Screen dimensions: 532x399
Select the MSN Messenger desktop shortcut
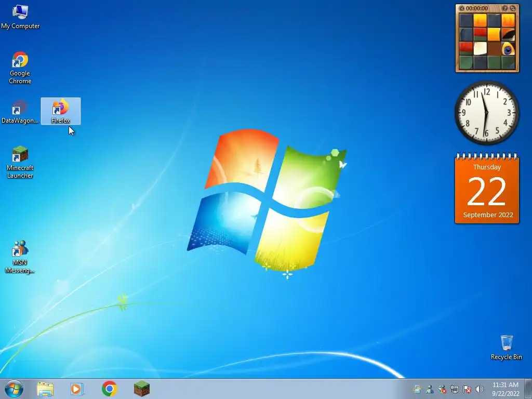[x=20, y=257]
